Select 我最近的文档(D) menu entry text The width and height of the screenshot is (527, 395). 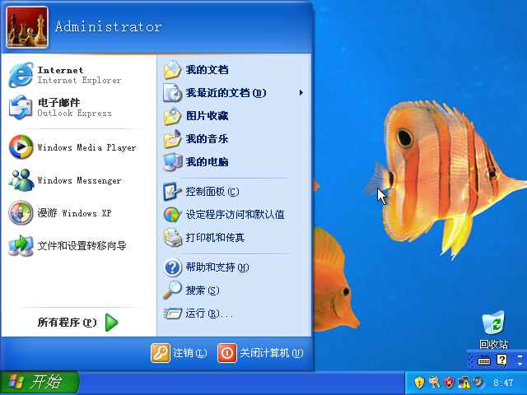[226, 93]
